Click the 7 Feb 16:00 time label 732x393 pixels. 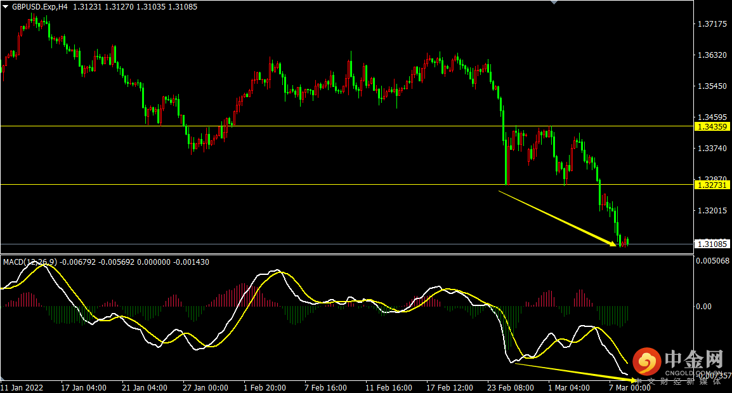(x=325, y=388)
